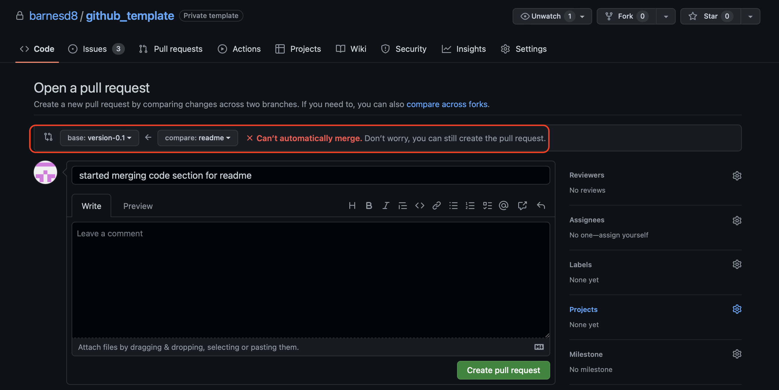
Task: Mention a user with the @ icon
Action: click(504, 205)
